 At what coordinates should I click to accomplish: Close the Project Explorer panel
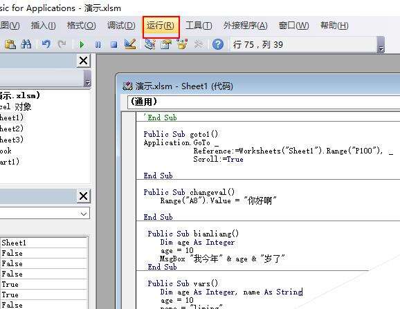tap(84, 61)
